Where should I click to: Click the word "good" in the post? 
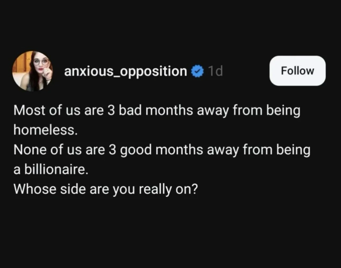pos(136,150)
